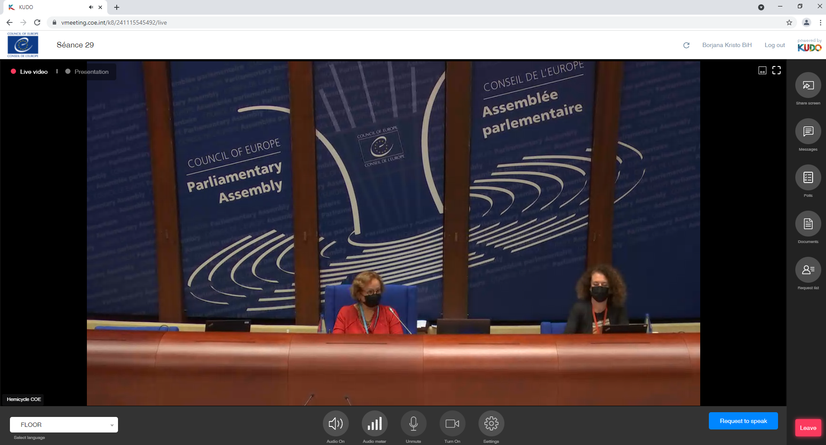The width and height of the screenshot is (826, 445).
Task: Open the Chrome profile menu
Action: (806, 22)
